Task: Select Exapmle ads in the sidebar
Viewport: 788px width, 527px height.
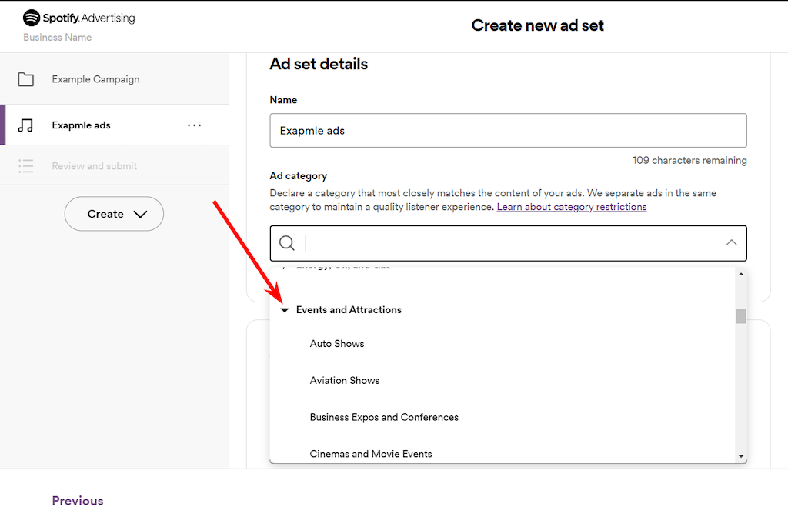Action: tap(81, 125)
